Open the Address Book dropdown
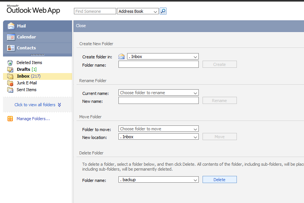Viewport: 304px width, 203px height. click(x=138, y=11)
